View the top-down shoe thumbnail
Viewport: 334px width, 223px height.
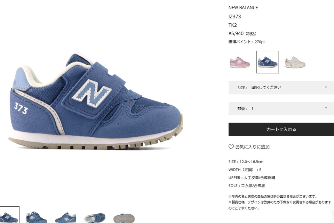[95, 218]
